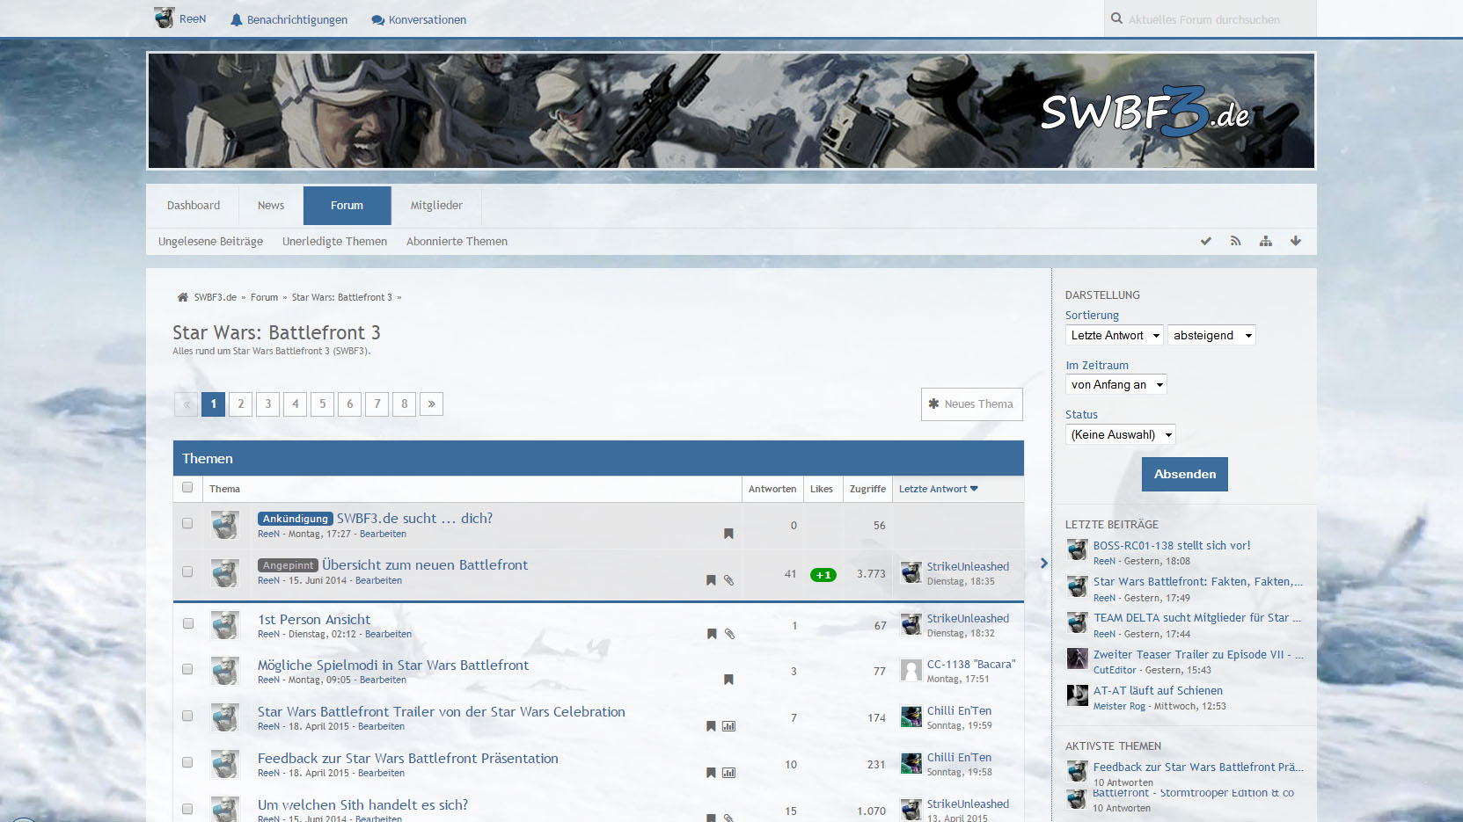1463x822 pixels.
Task: Sort by the Antworten column header
Action: coord(772,489)
